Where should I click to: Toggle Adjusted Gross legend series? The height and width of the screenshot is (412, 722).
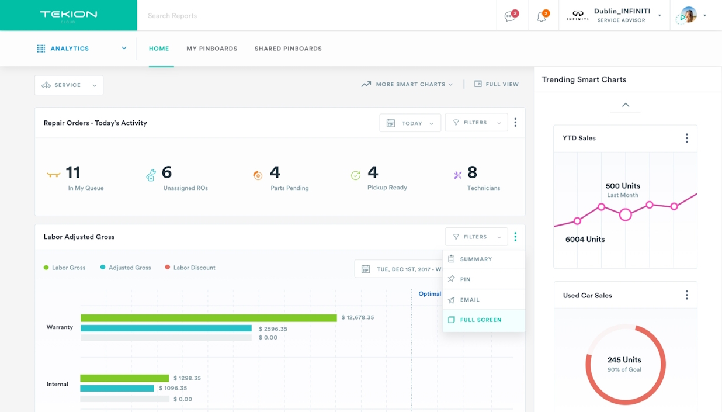pyautogui.click(x=125, y=268)
